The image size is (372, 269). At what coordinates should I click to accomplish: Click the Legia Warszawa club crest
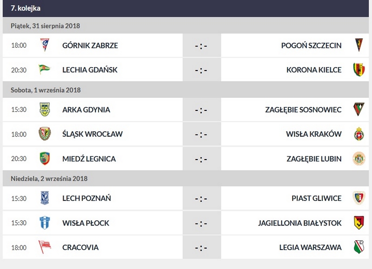click(x=358, y=247)
